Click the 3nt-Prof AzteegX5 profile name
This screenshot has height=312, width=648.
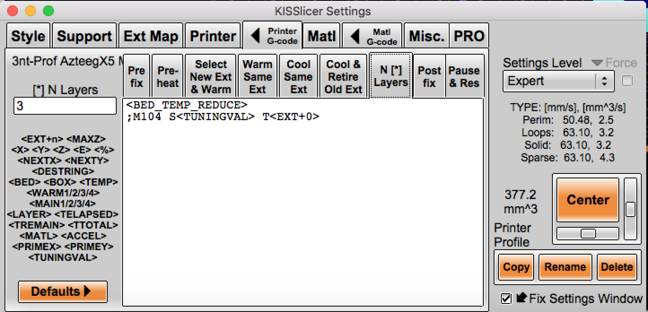[x=67, y=61]
